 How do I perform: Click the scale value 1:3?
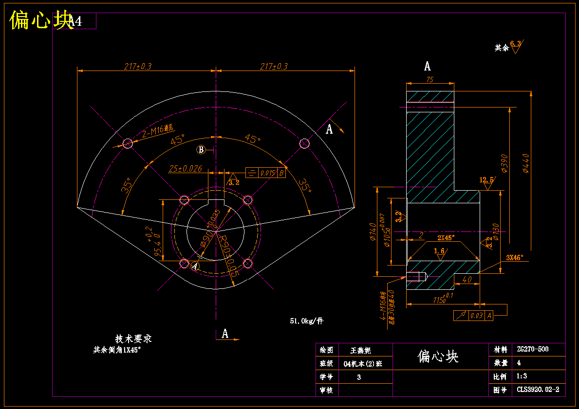522,376
